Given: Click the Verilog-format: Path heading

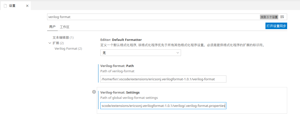Looking at the screenshot, I should click(x=117, y=66).
